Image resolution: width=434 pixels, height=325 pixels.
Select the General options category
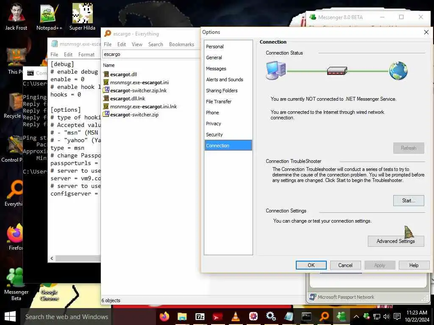point(228,58)
